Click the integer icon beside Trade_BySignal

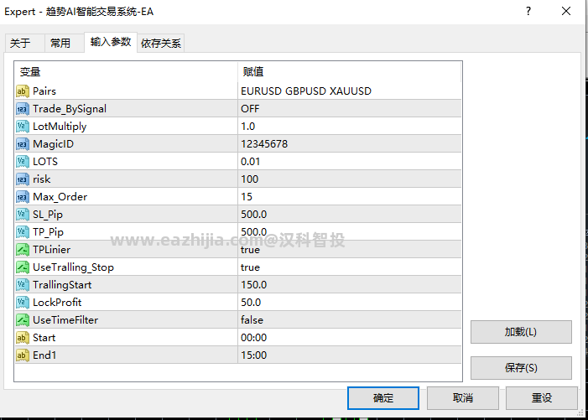[x=23, y=109]
